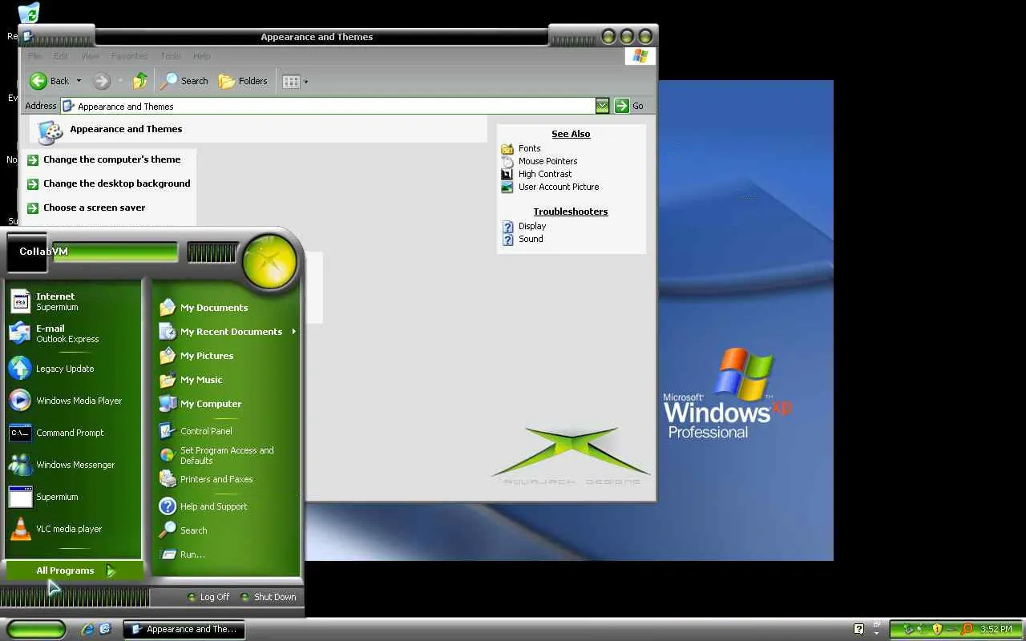
Task: Click the Go button beside the address bar
Action: coord(629,106)
